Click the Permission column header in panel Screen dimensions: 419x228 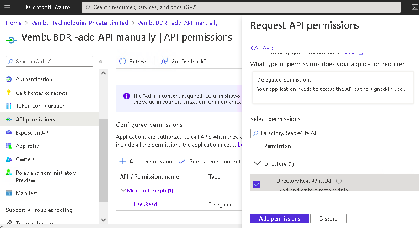[277, 146]
